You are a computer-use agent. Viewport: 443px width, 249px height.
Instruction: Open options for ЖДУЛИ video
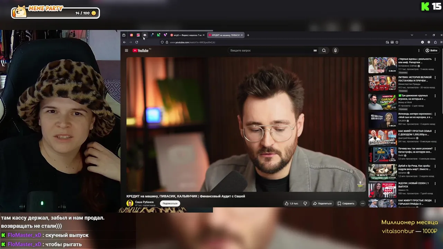click(435, 183)
